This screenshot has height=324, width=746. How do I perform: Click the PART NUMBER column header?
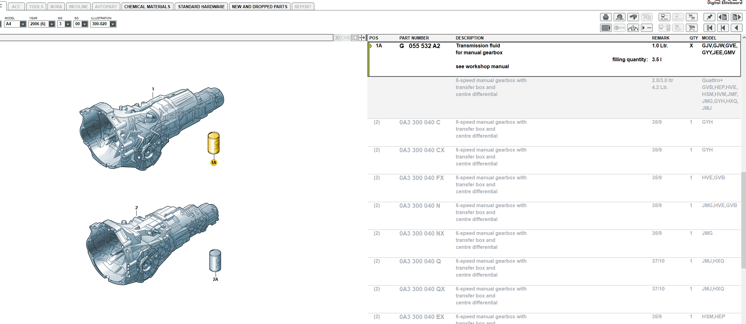(x=414, y=38)
